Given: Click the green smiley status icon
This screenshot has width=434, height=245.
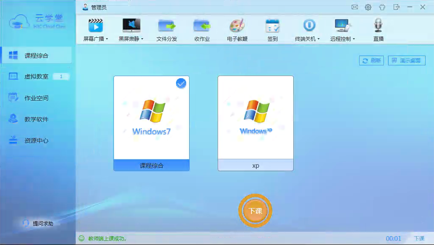Looking at the screenshot, I should [x=81, y=238].
